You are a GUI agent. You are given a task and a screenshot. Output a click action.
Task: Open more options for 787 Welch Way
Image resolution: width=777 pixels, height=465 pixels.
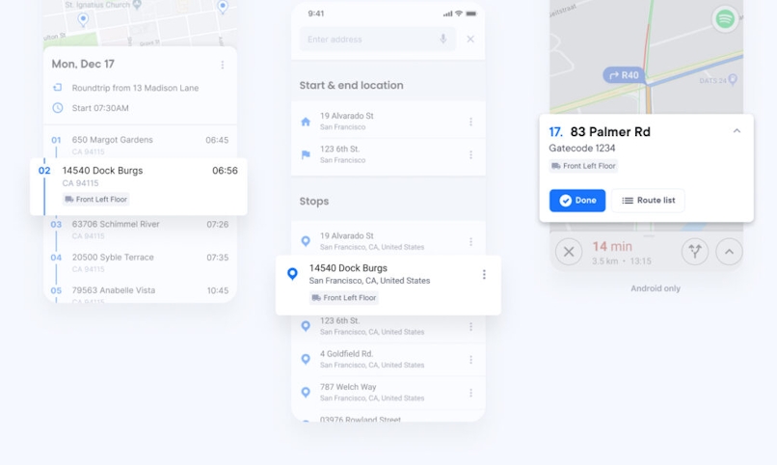point(470,393)
